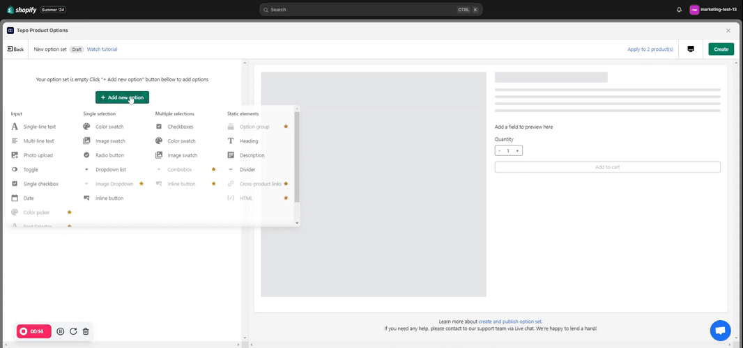Pause the screen recording
Screen dimensions: 743x348
click(61, 331)
